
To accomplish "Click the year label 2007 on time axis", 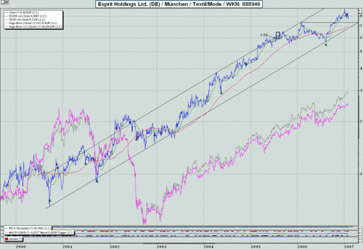I will (349, 247).
